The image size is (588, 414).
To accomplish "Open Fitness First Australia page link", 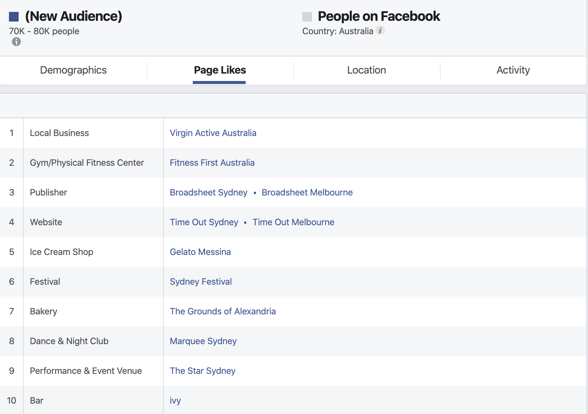I will [x=212, y=163].
